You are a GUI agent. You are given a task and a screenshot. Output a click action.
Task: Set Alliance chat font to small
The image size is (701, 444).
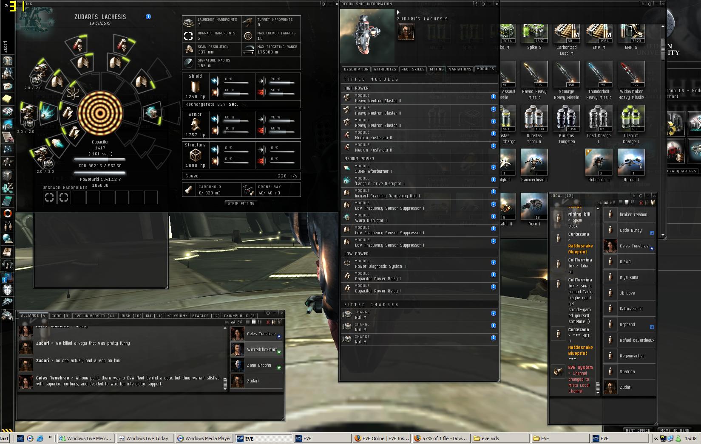click(226, 322)
